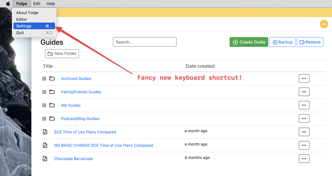Expand the Archived Guides folder
This screenshot has height=176, width=332.
[44, 79]
